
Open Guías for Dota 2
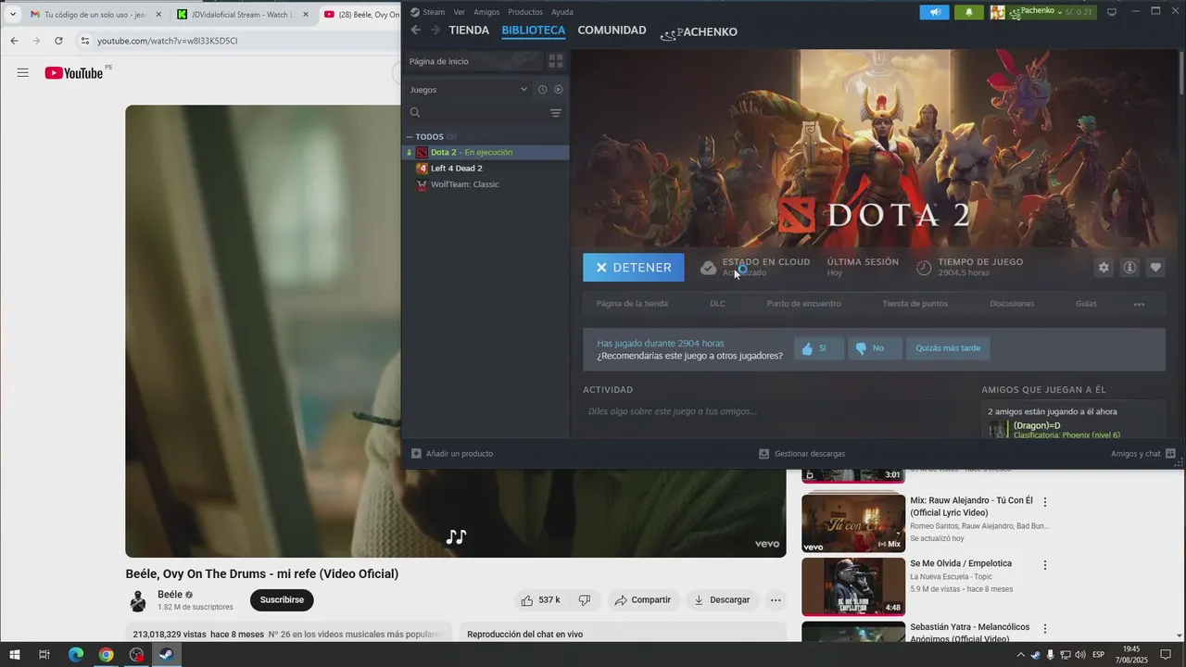tap(1086, 304)
